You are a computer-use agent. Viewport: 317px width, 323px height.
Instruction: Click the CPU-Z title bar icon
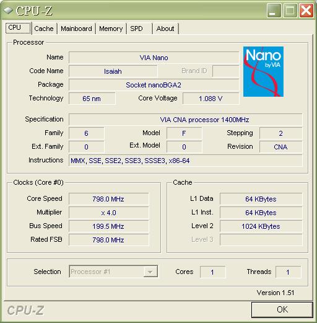pos(8,11)
